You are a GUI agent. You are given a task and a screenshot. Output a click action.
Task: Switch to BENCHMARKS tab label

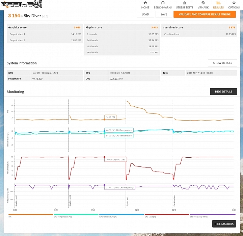[x=163, y=7]
